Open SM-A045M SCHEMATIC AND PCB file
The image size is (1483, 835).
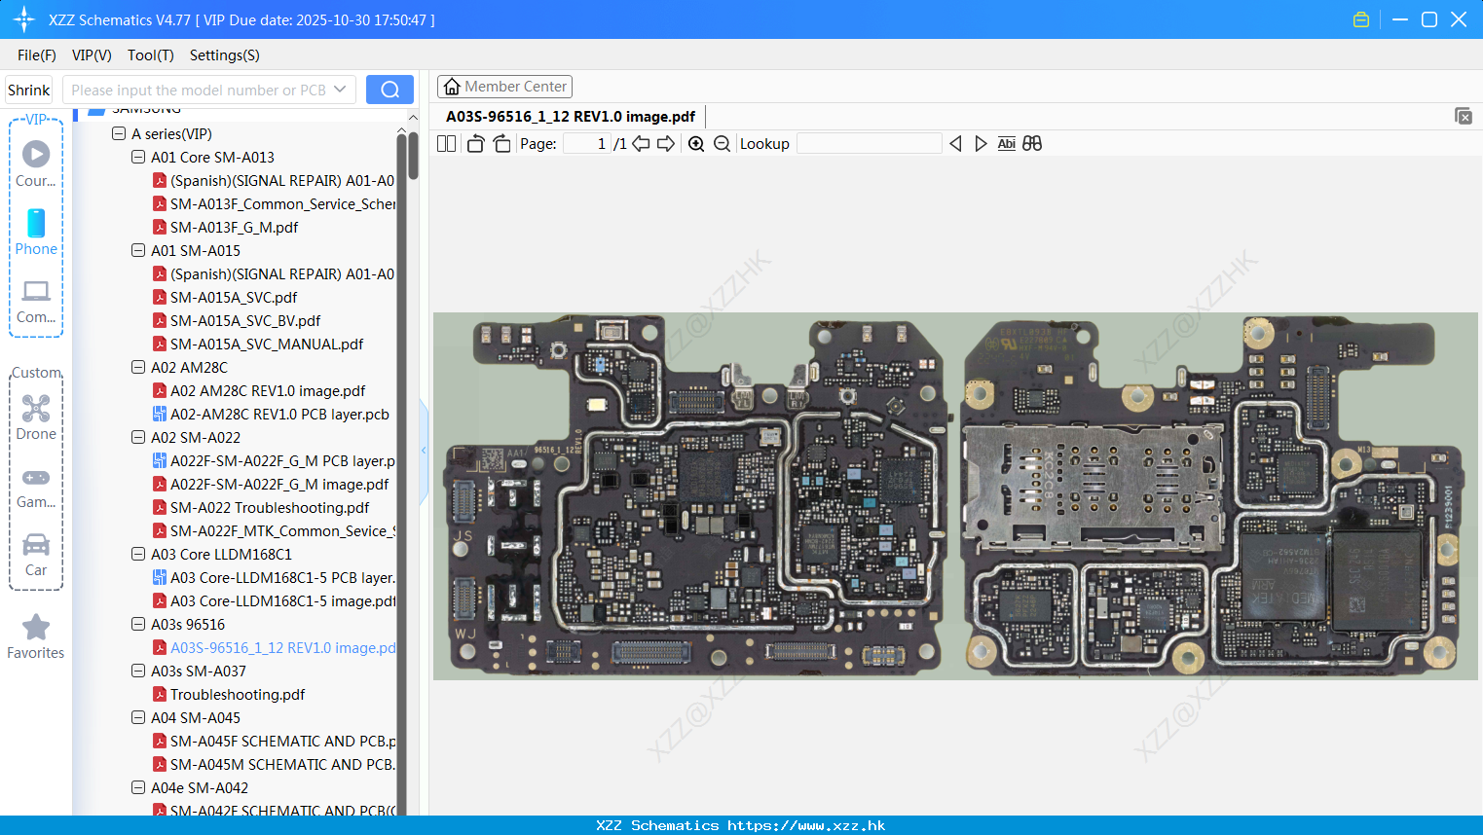(274, 765)
